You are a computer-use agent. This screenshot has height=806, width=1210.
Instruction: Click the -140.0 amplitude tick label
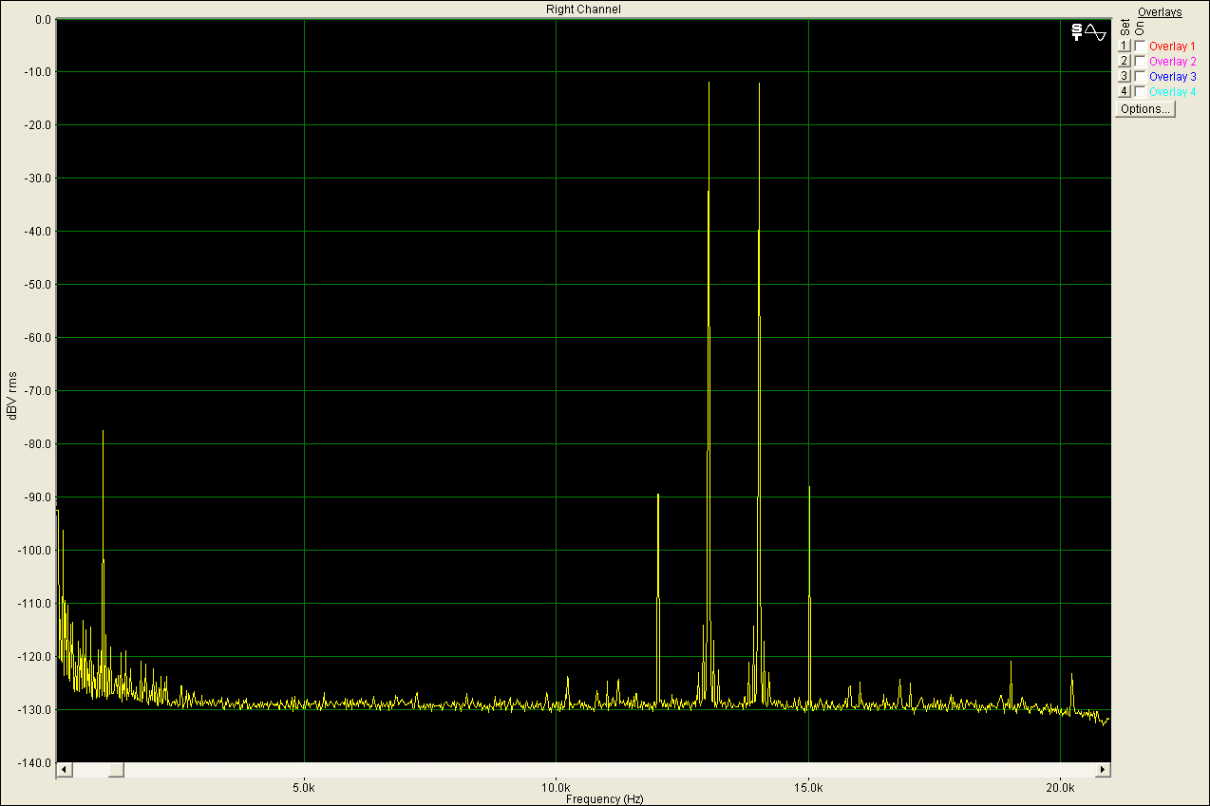(x=35, y=763)
